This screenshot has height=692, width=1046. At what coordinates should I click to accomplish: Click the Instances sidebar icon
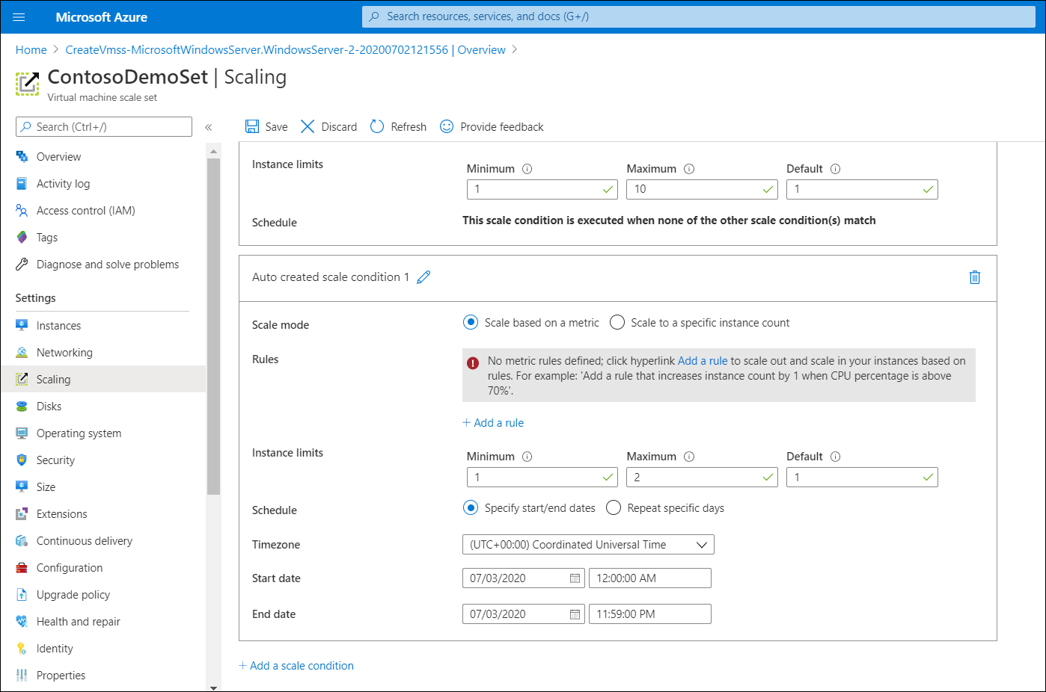tap(22, 325)
